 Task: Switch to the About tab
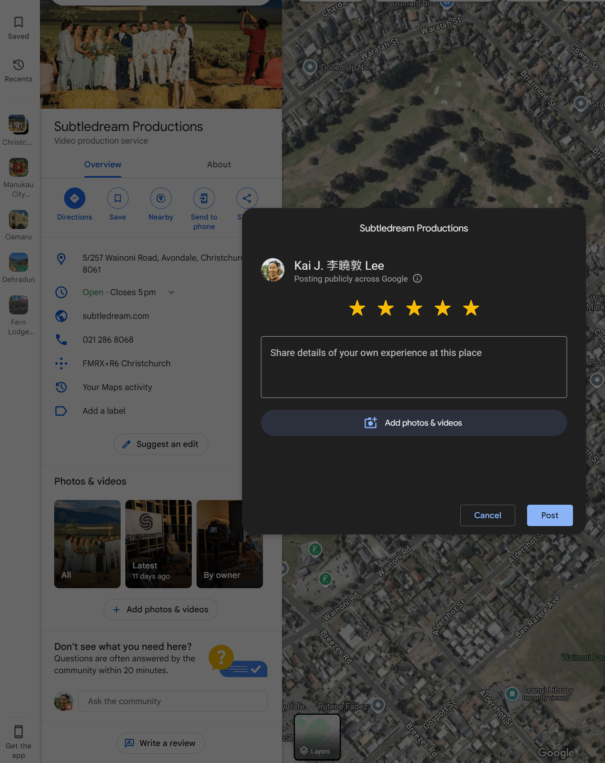coord(219,165)
